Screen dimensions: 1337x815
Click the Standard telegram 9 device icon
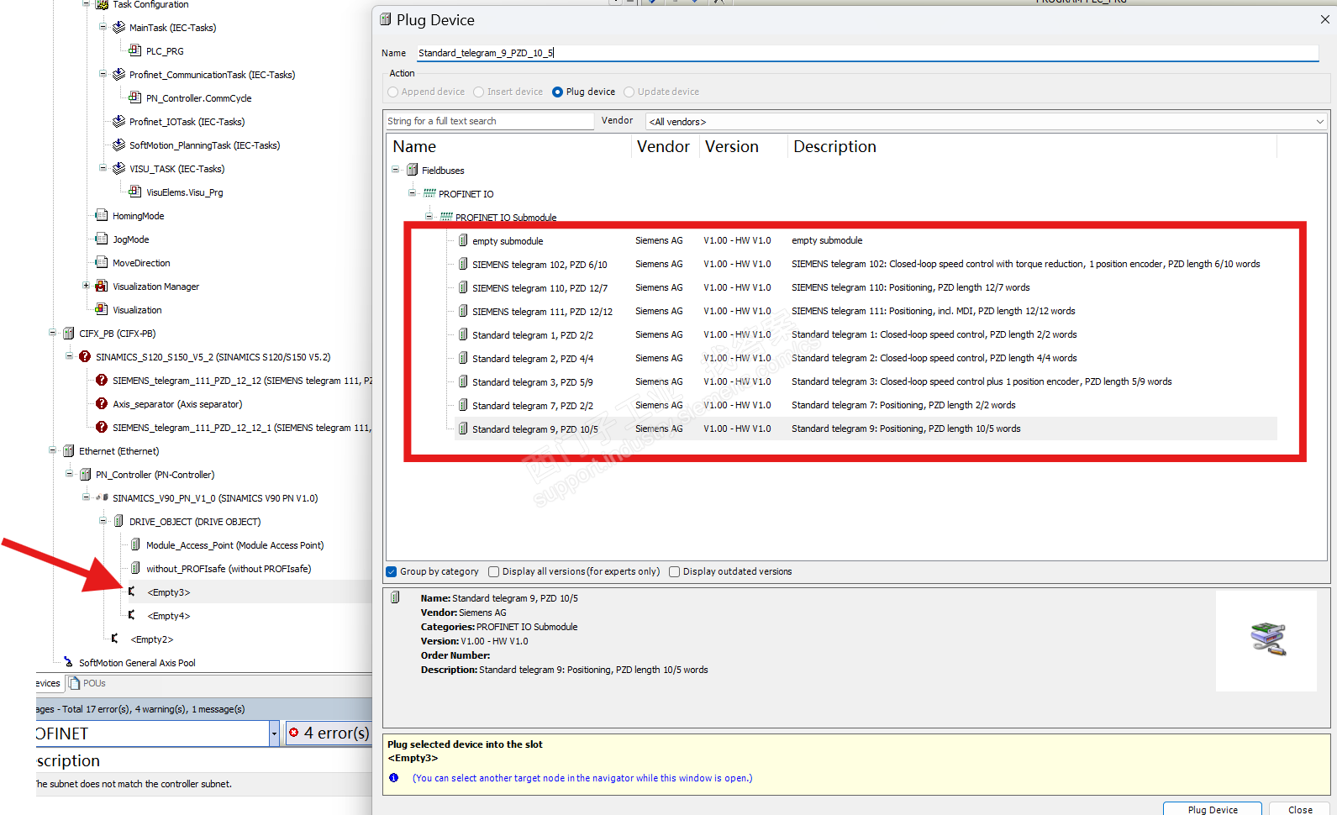point(463,429)
